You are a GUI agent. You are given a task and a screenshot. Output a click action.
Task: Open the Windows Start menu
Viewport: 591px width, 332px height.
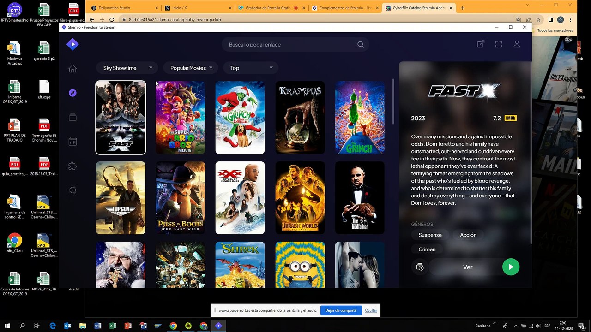(7, 326)
